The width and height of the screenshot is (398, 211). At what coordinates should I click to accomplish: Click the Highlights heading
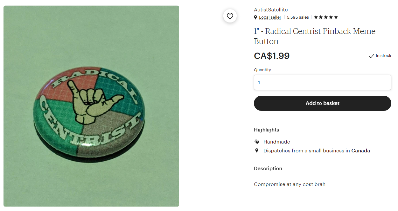pyautogui.click(x=266, y=130)
